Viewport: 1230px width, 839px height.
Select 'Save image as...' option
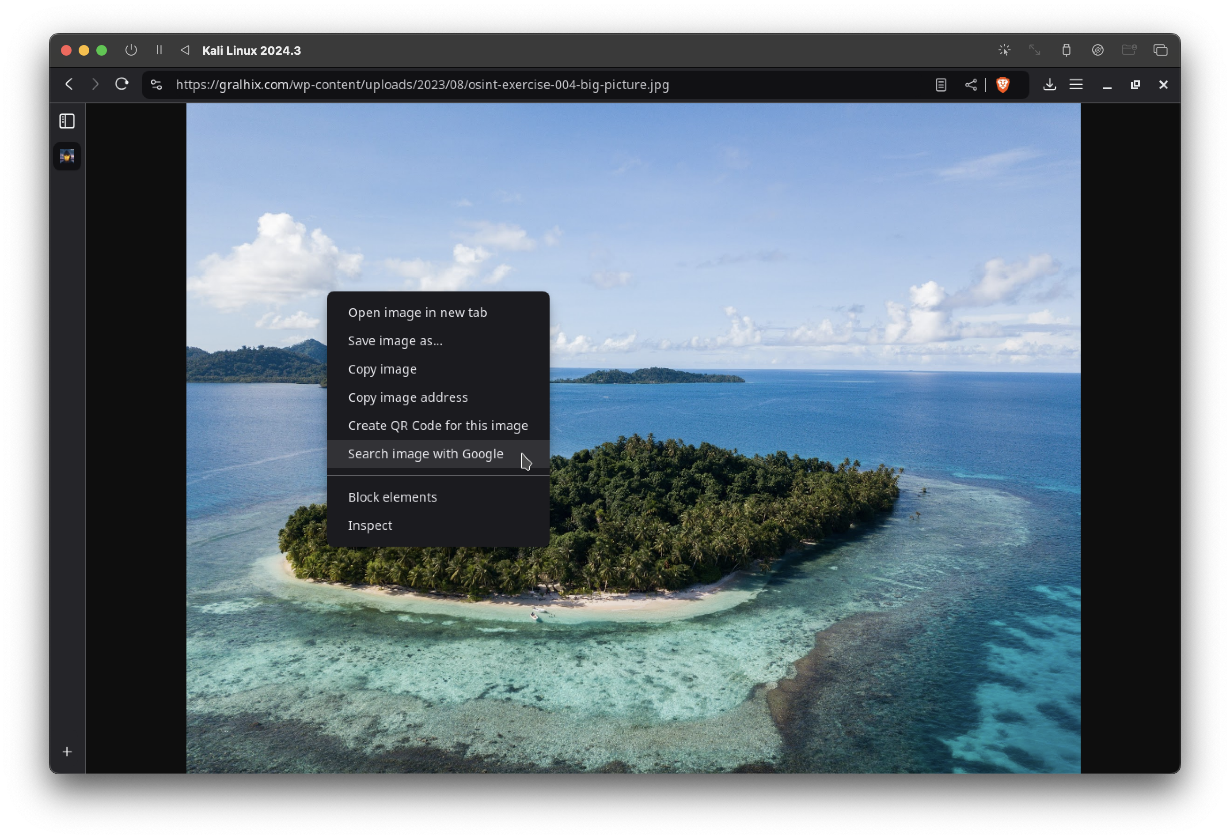[x=395, y=340]
